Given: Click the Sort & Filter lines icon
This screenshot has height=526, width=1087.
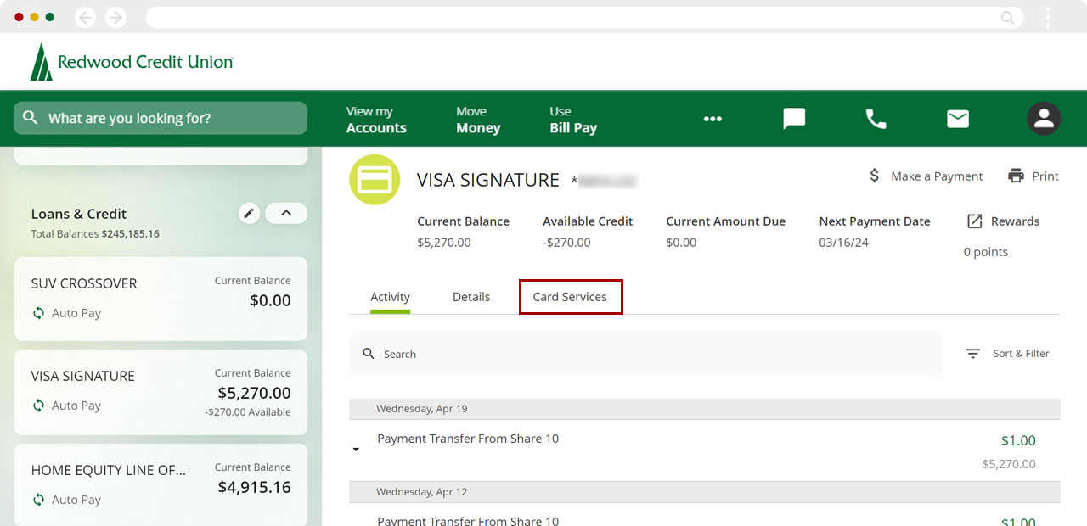Looking at the screenshot, I should tap(973, 354).
